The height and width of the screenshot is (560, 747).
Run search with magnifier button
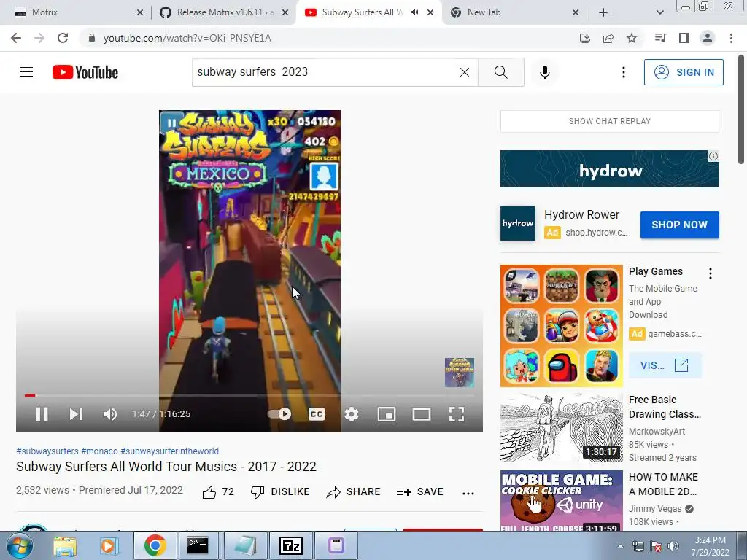[500, 72]
